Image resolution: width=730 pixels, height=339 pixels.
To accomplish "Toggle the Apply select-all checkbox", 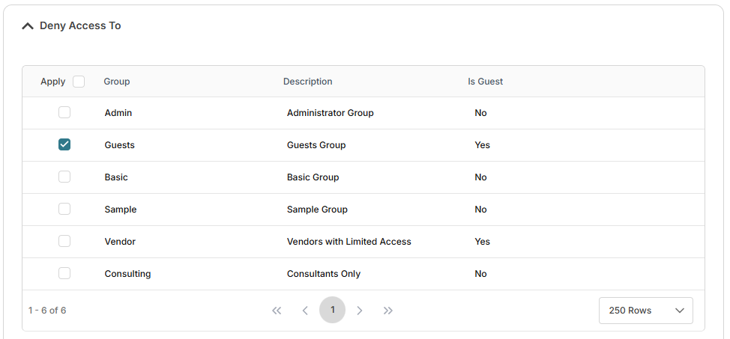I will pyautogui.click(x=79, y=82).
